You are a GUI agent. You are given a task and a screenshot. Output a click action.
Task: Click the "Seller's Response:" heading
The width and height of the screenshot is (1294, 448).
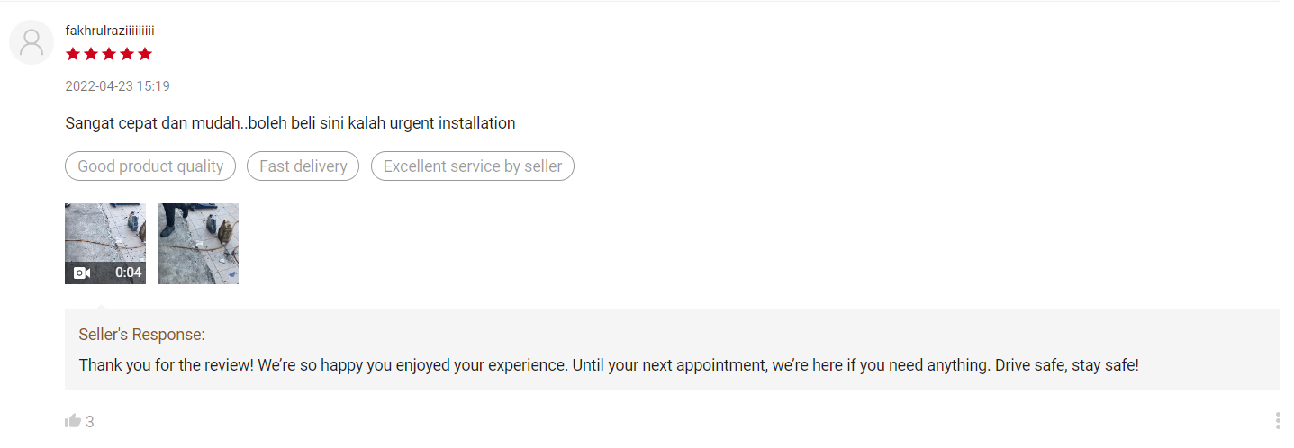click(x=141, y=335)
